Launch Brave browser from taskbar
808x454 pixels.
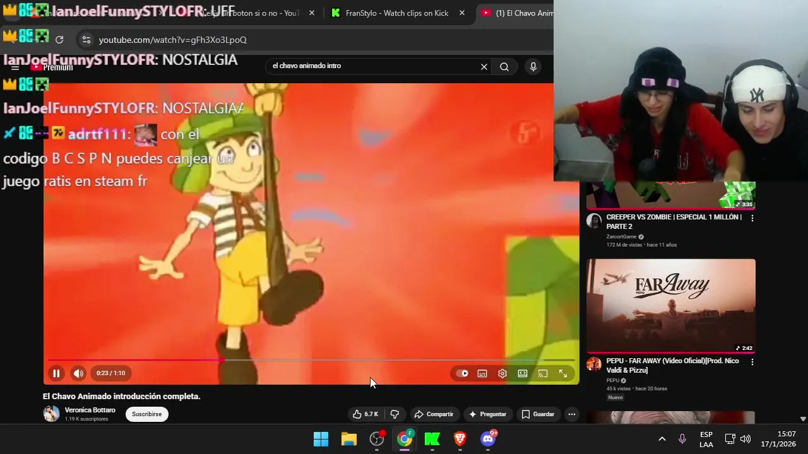460,439
